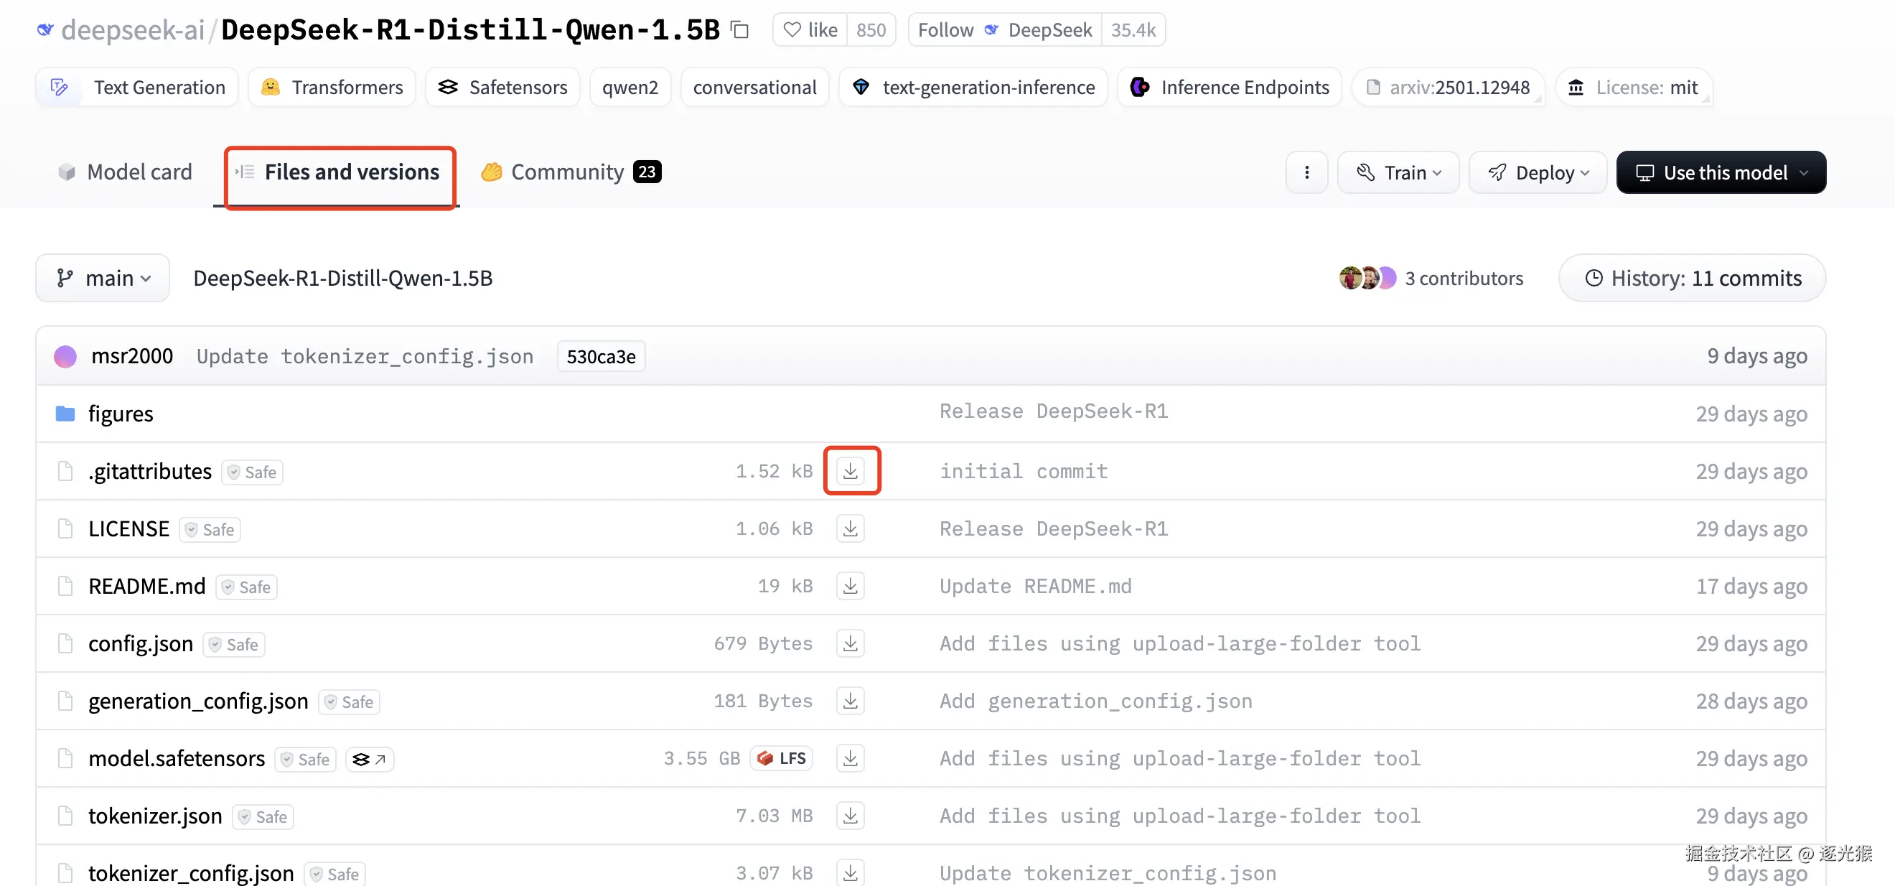Download model.safetensors file
Screen dimensions: 1895x886
point(851,758)
